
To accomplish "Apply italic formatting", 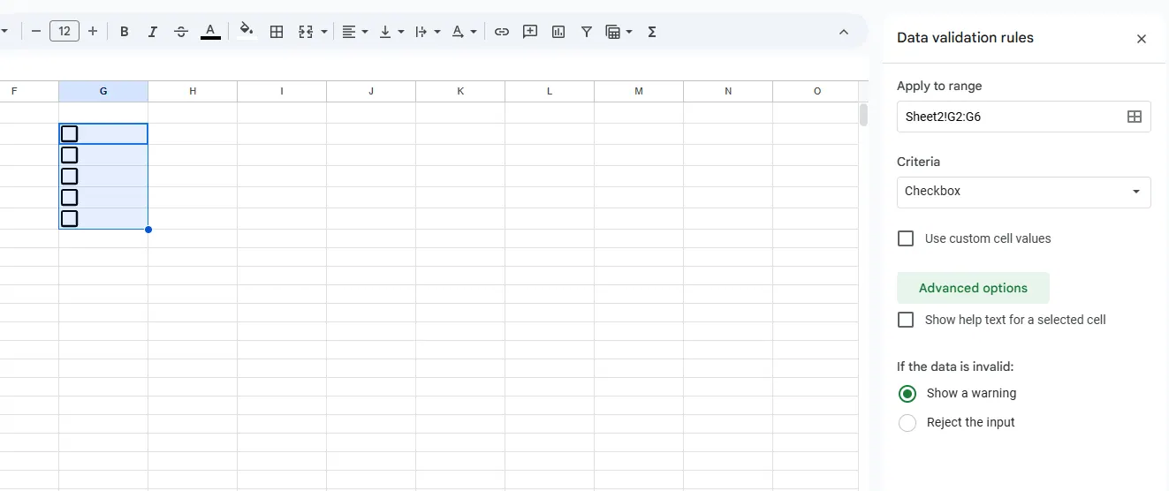I will (x=153, y=32).
